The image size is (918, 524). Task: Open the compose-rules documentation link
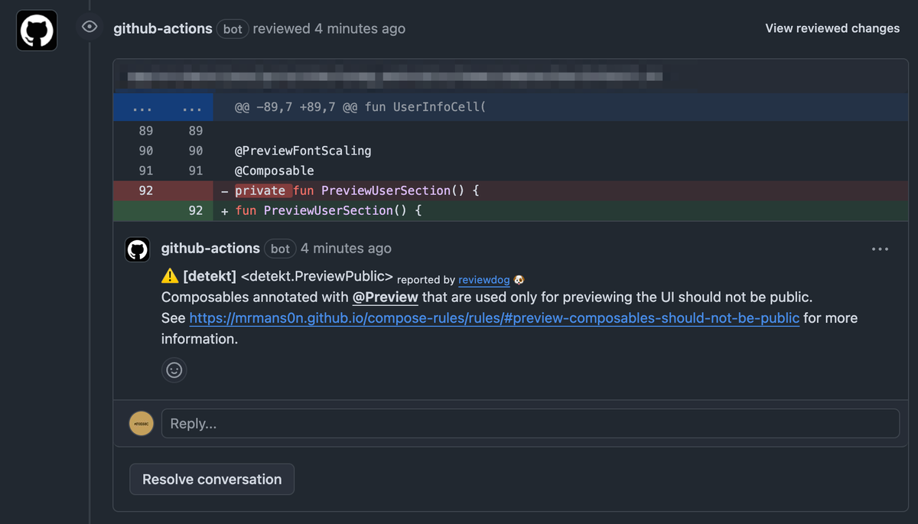tap(494, 318)
